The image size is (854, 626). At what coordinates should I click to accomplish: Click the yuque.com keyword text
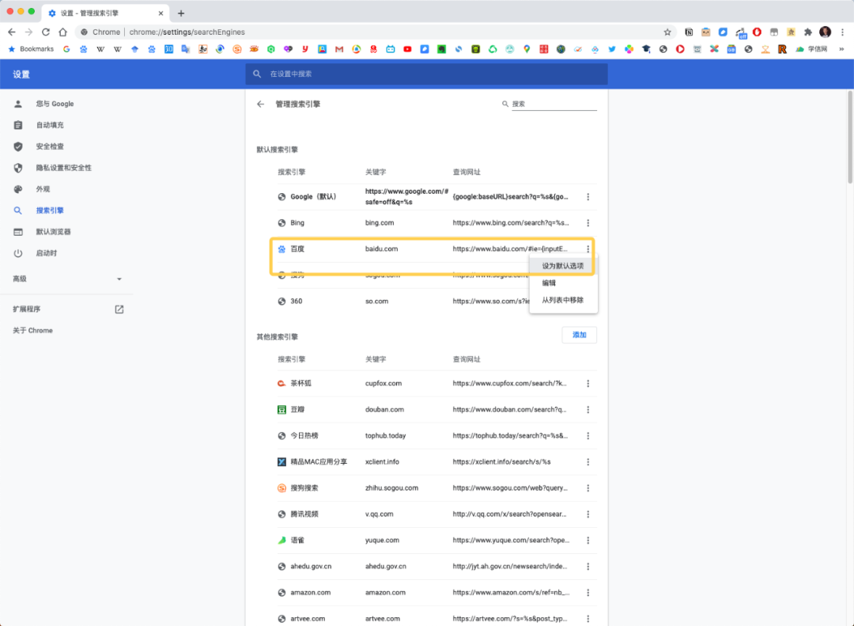382,541
